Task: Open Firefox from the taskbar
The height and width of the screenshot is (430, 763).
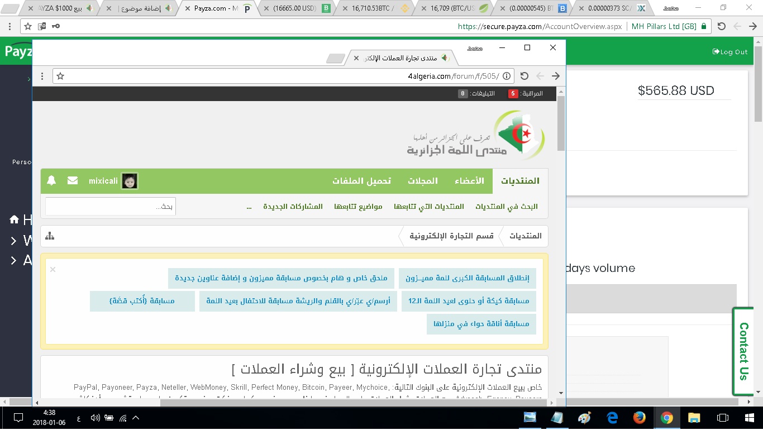Action: (640, 417)
